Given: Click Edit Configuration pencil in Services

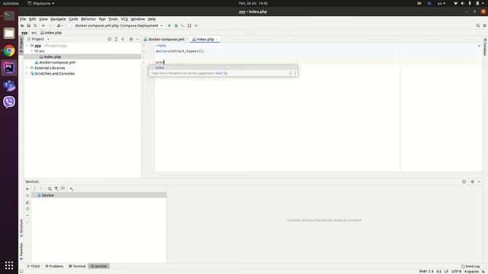Looking at the screenshot, I should (x=27, y=202).
